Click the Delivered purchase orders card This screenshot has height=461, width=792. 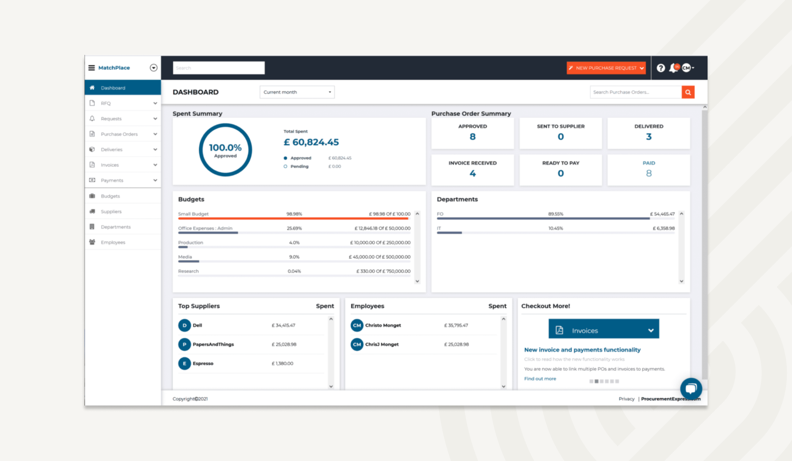point(649,133)
